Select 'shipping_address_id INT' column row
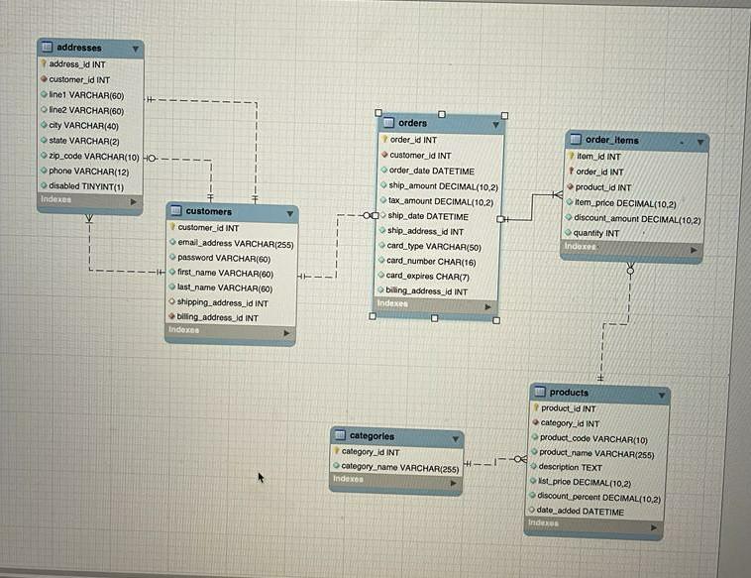The width and height of the screenshot is (751, 578). (x=231, y=302)
